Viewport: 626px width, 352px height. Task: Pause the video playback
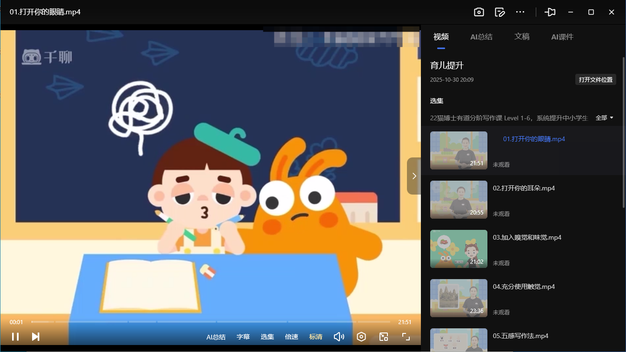(15, 337)
